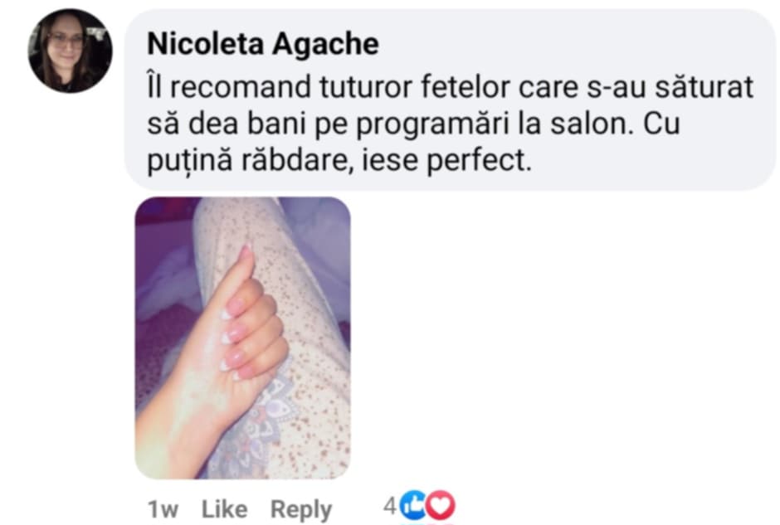
Task: Click the empty area beside the attached photo
Action: coord(562,338)
